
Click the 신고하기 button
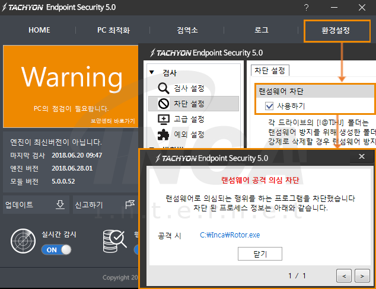105,205
